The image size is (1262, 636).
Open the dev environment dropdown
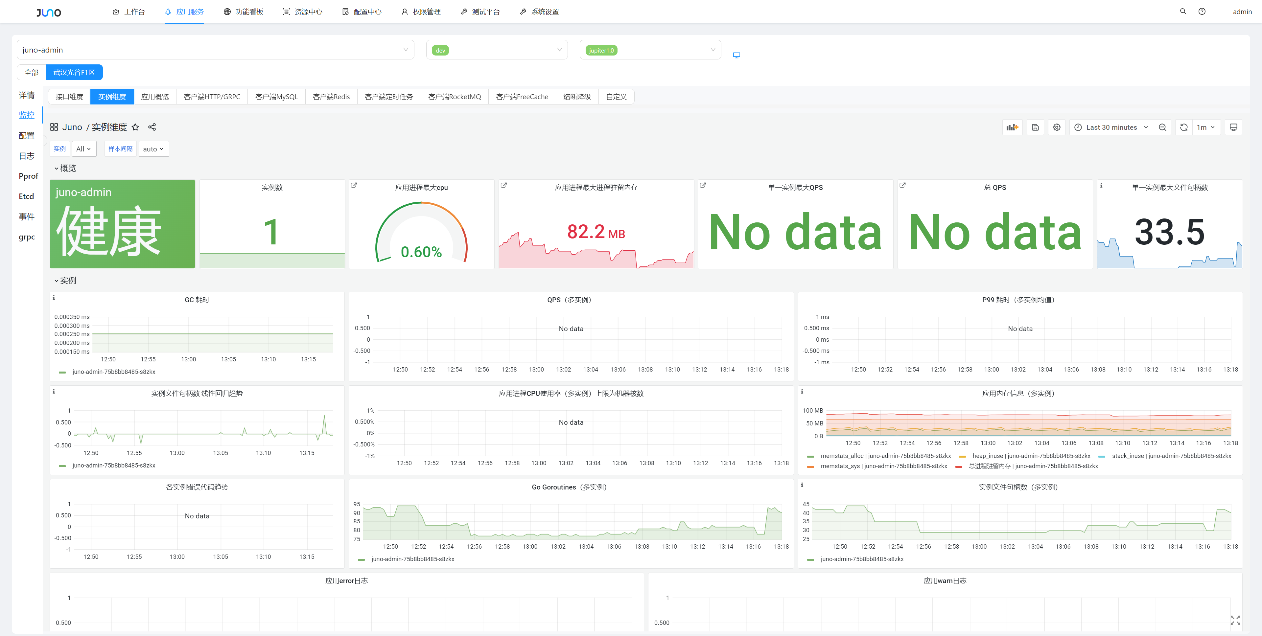[x=497, y=50]
